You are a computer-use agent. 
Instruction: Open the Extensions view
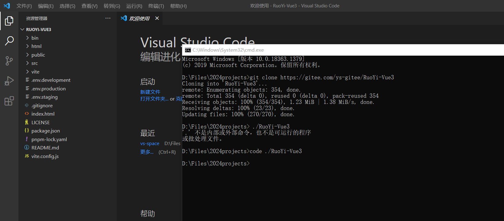[x=9, y=101]
